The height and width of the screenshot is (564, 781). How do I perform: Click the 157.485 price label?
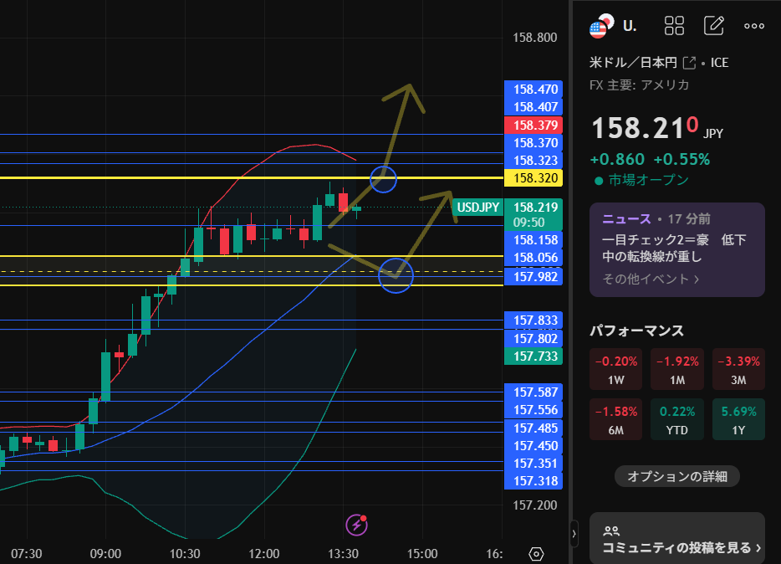(x=533, y=428)
